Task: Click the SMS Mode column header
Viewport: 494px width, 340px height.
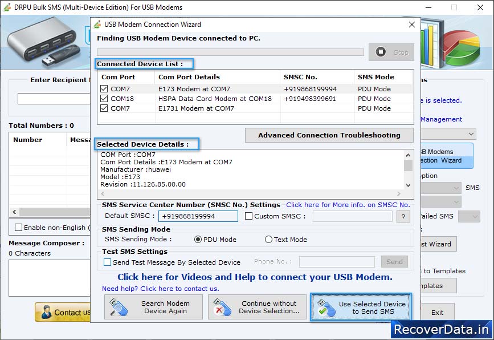Action: click(383, 77)
